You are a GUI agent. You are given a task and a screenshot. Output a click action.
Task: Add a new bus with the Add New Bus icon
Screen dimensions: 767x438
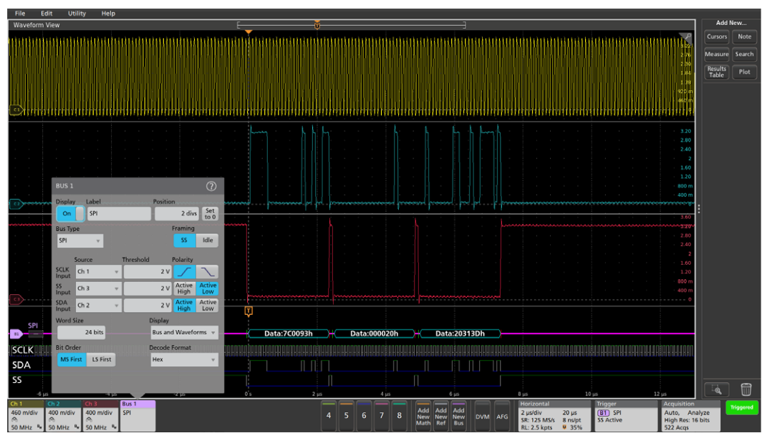[458, 415]
